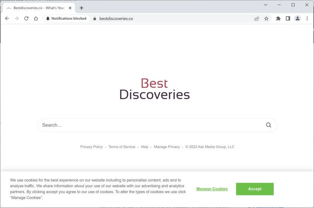This screenshot has height=208, width=314.
Task: Open the Terms of Service link
Action: coord(122,147)
